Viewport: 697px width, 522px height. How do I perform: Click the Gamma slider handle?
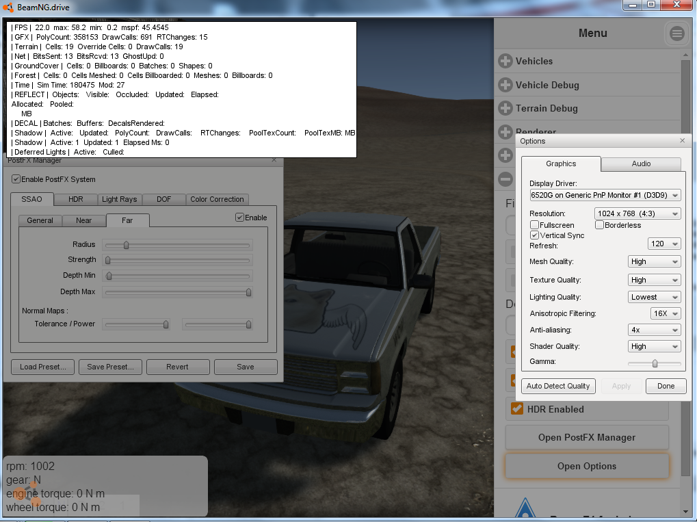coord(655,364)
